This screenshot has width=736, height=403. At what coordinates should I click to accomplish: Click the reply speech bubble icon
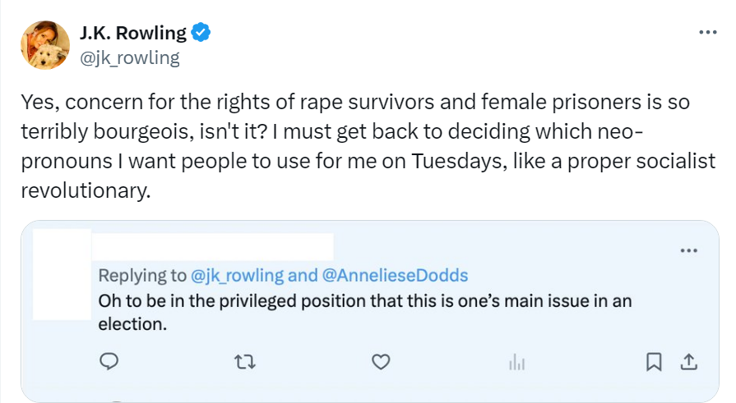(109, 361)
